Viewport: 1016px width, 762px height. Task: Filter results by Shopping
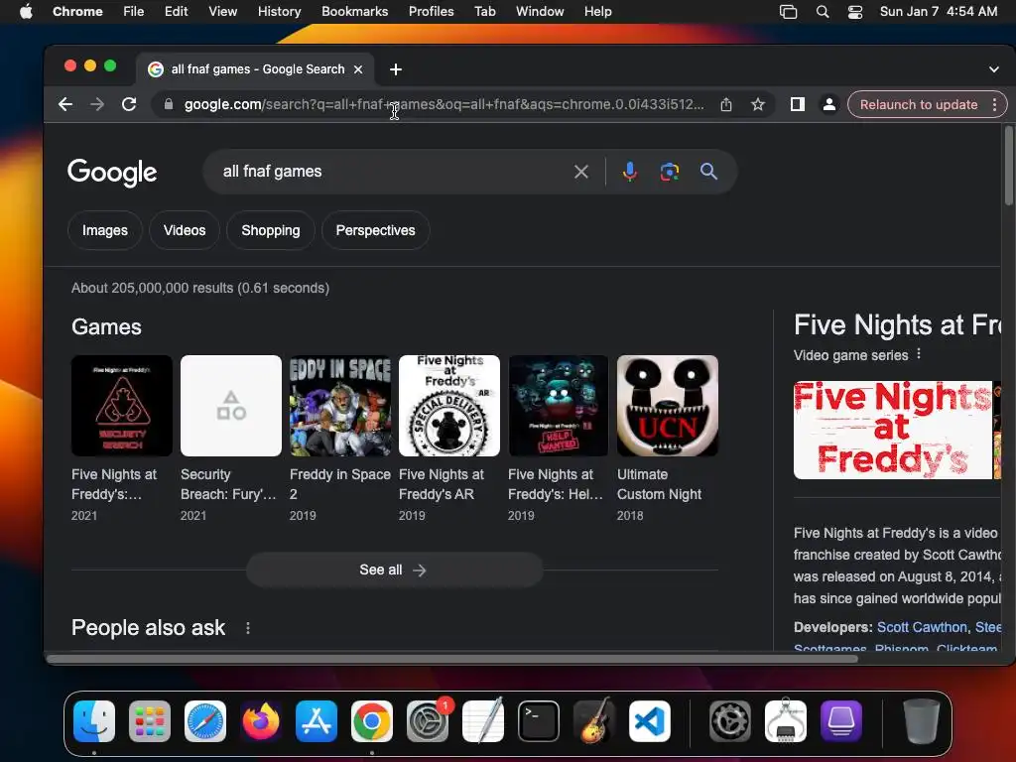(271, 230)
